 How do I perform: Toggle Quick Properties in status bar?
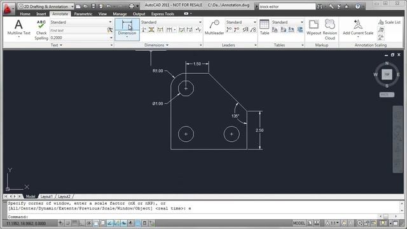(144, 223)
